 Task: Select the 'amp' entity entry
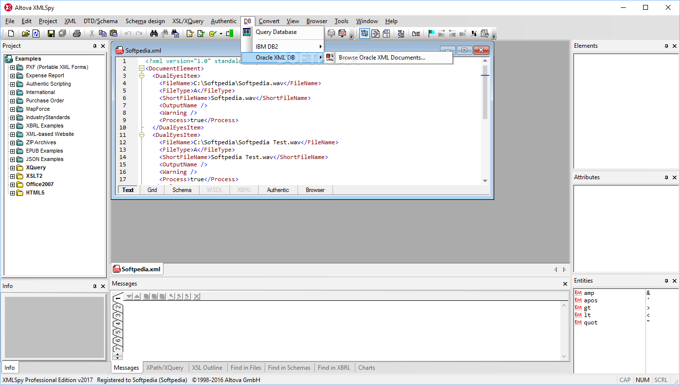[589, 293]
